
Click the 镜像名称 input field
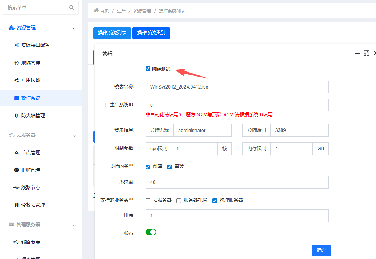coord(237,87)
